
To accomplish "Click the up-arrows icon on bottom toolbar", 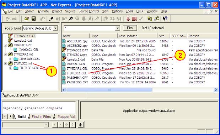I will coord(80,125).
